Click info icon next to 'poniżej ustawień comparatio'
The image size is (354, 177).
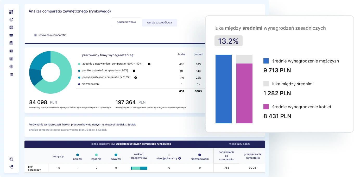pyautogui.click(x=134, y=71)
